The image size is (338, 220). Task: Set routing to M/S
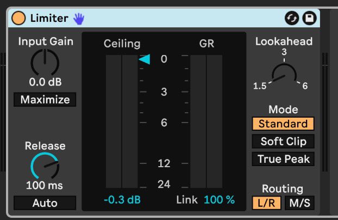(x=299, y=203)
